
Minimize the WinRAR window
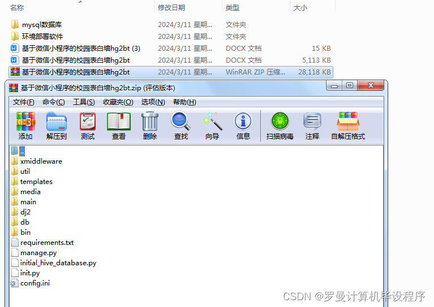click(x=334, y=86)
